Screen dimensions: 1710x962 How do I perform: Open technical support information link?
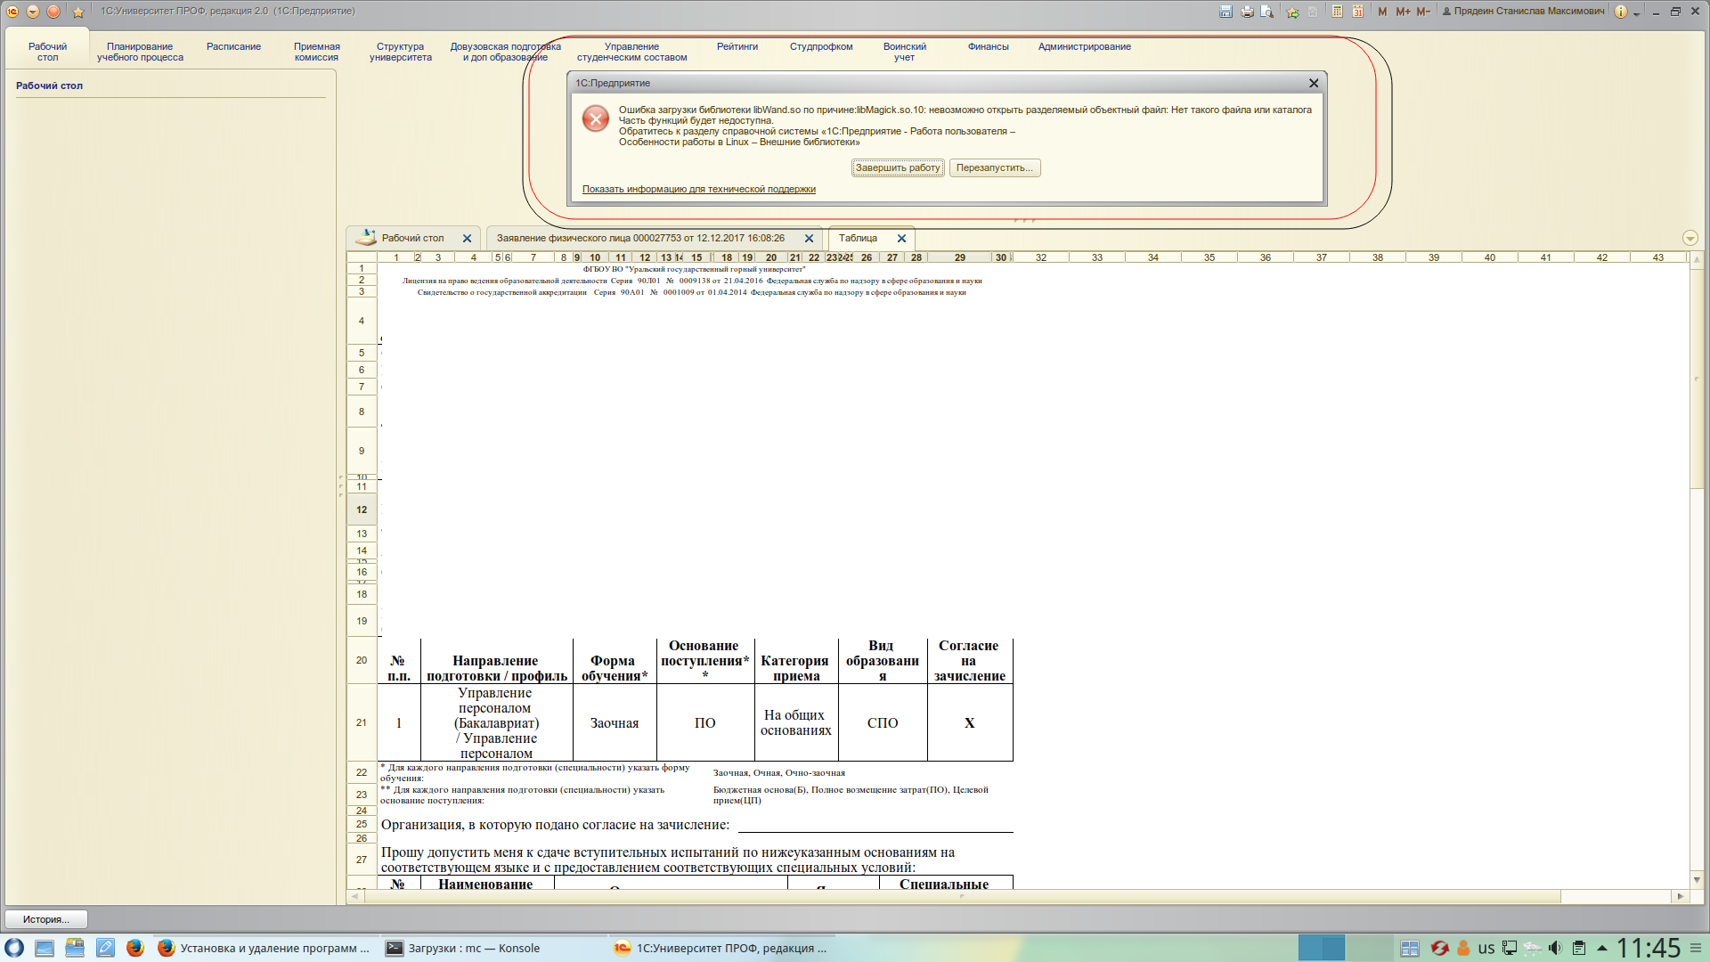[x=698, y=189]
